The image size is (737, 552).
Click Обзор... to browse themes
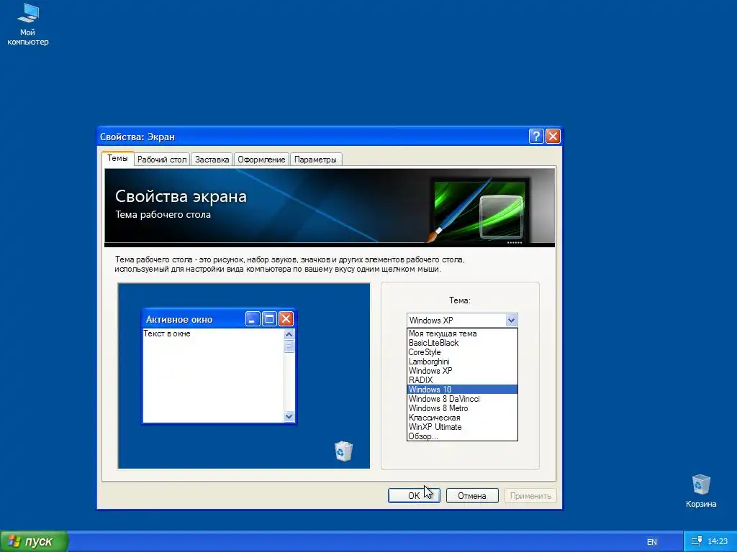pos(462,436)
